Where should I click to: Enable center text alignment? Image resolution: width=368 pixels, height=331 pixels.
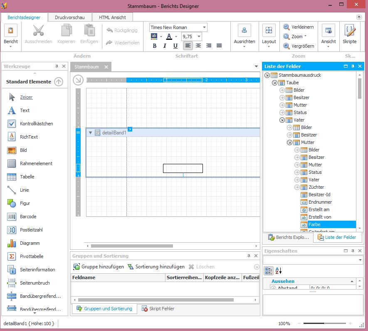[x=198, y=46]
